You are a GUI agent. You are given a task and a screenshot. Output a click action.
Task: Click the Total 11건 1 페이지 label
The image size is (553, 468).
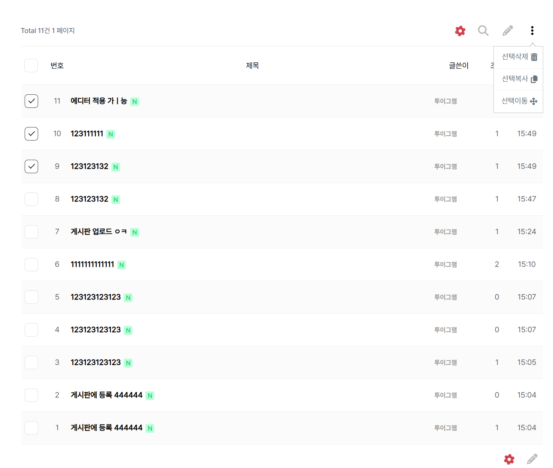48,31
